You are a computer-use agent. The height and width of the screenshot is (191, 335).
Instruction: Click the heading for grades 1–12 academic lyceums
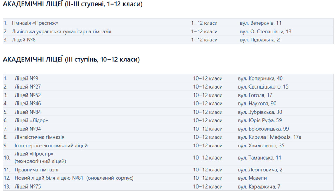(73, 4)
